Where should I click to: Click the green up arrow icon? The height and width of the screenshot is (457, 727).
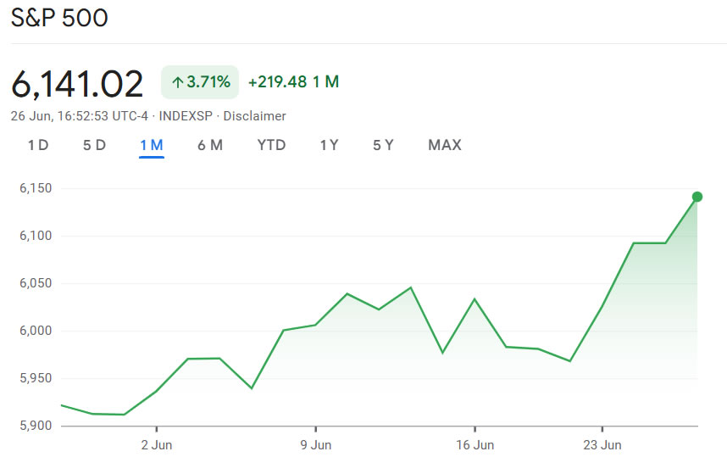[x=177, y=82]
